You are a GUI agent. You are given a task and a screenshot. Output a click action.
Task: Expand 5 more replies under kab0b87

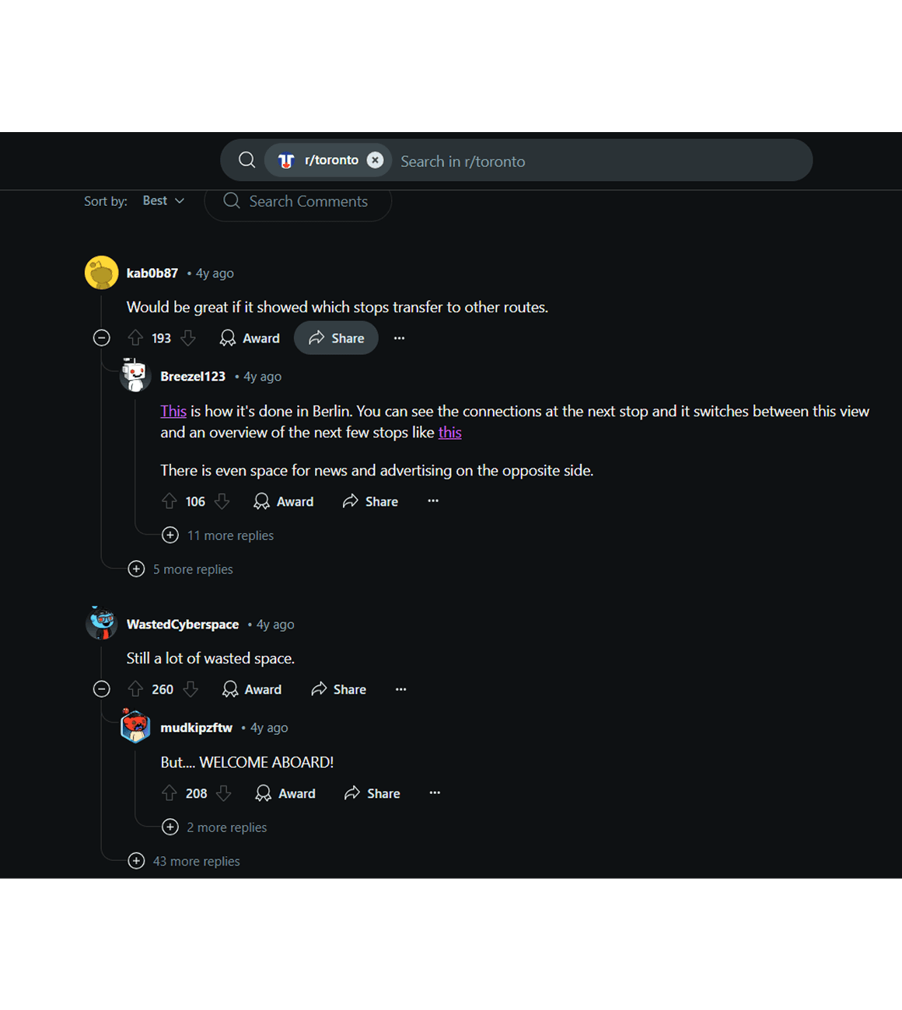(180, 569)
